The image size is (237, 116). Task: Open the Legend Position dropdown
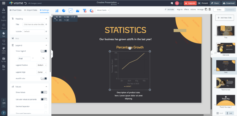(42, 65)
